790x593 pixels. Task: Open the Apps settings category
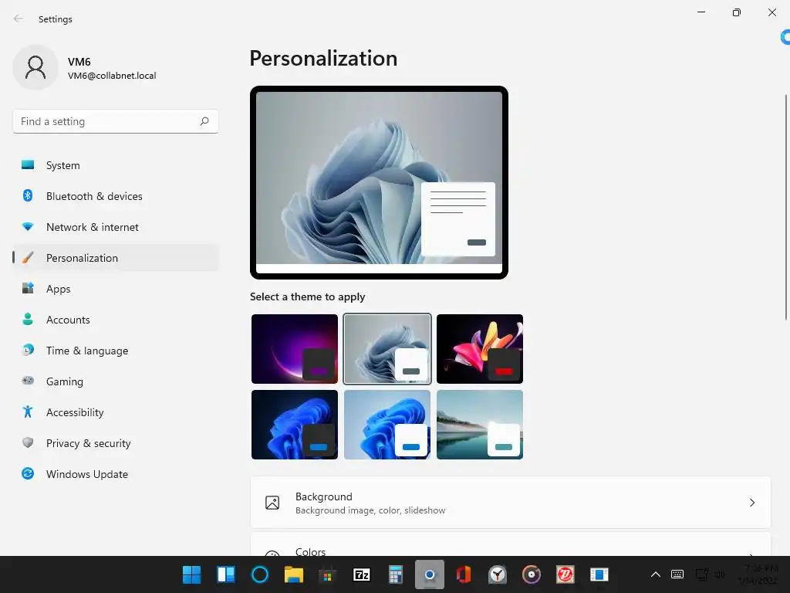(116, 289)
